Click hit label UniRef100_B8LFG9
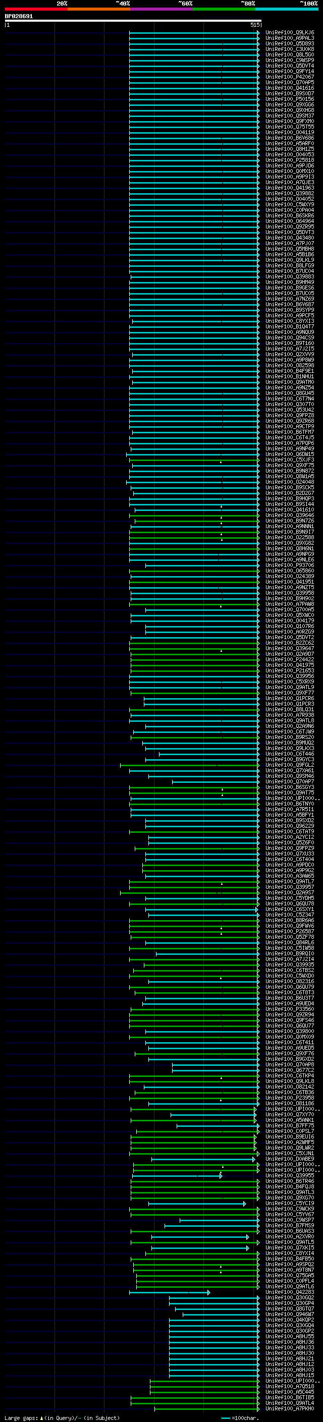 pos(290,265)
